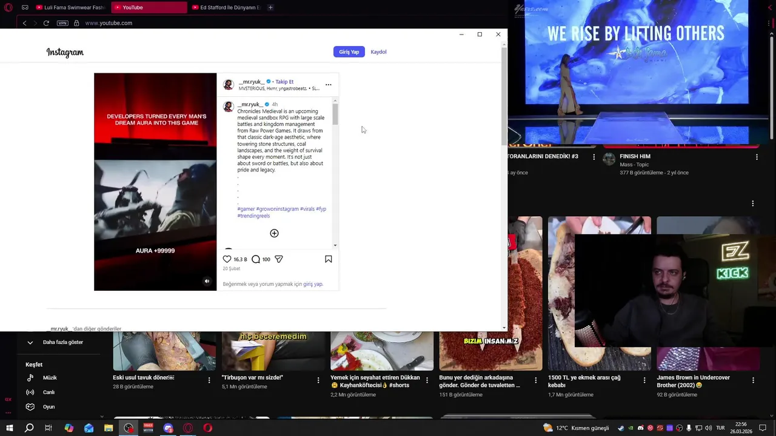Open volume control speaker tray icon
The width and height of the screenshot is (776, 436).
(x=707, y=428)
